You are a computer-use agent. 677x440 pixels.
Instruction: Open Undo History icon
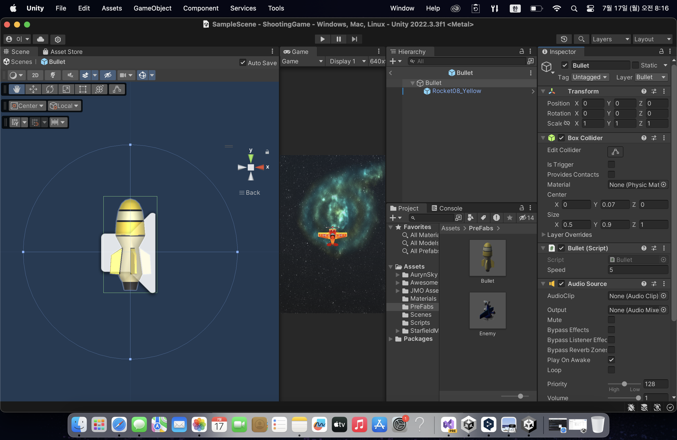click(564, 39)
